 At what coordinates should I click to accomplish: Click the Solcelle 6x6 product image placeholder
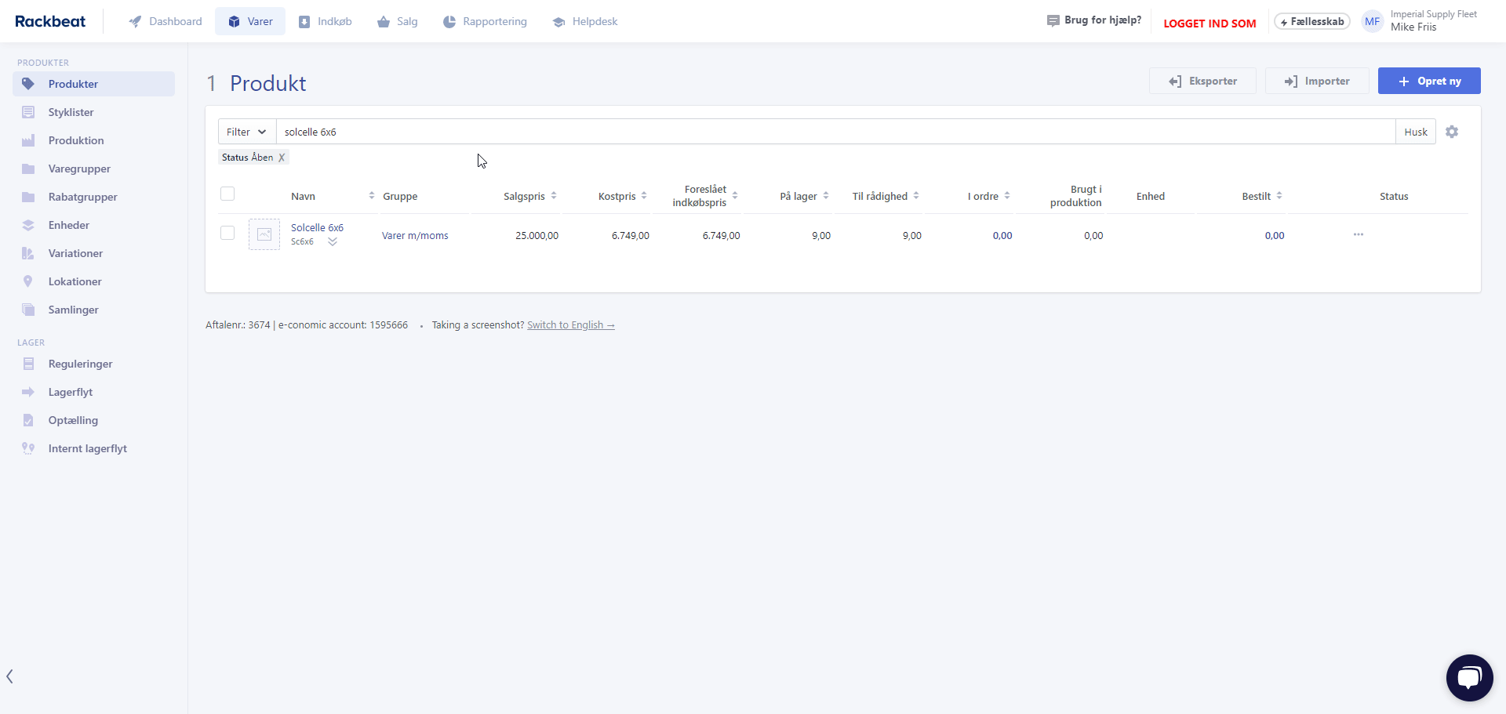click(264, 234)
